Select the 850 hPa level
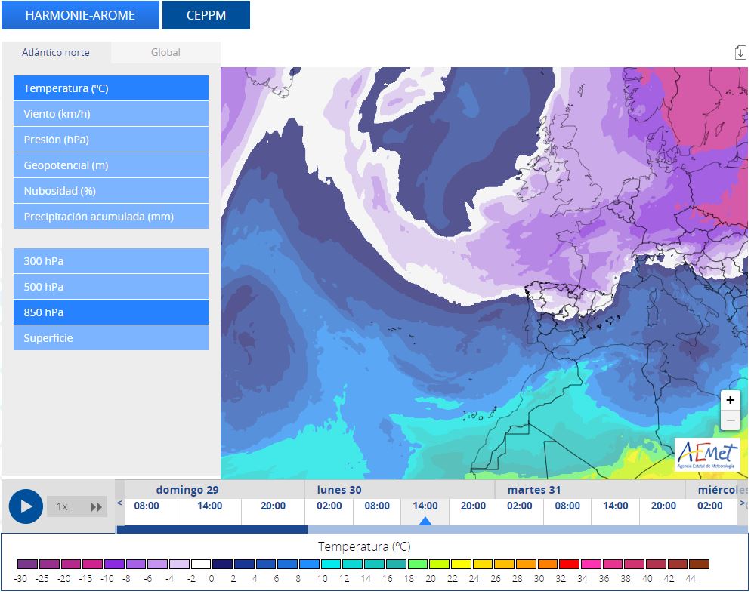751x594 pixels. (110, 312)
